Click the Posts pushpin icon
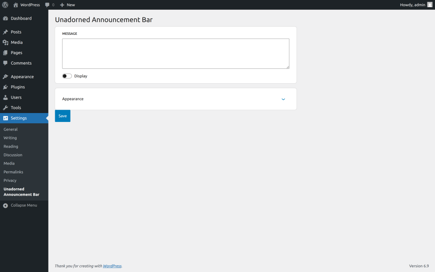 tap(6, 32)
